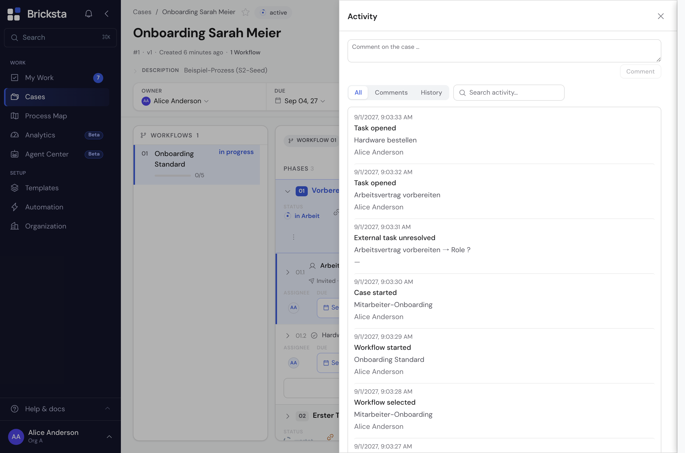Close the Activity panel
Image resolution: width=685 pixels, height=453 pixels.
pyautogui.click(x=661, y=16)
